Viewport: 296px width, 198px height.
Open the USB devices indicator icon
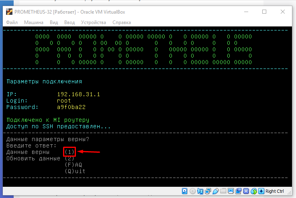[215, 191]
